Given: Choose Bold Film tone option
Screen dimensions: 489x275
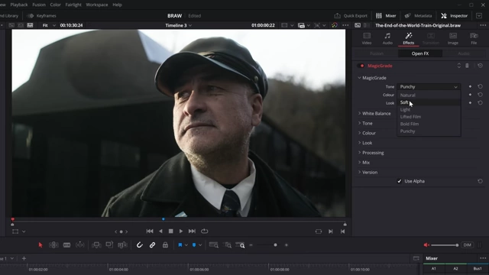Looking at the screenshot, I should click(429, 124).
